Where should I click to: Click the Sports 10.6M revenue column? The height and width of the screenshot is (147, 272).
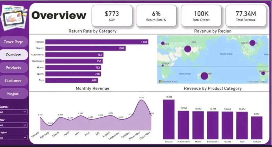coord(227,125)
